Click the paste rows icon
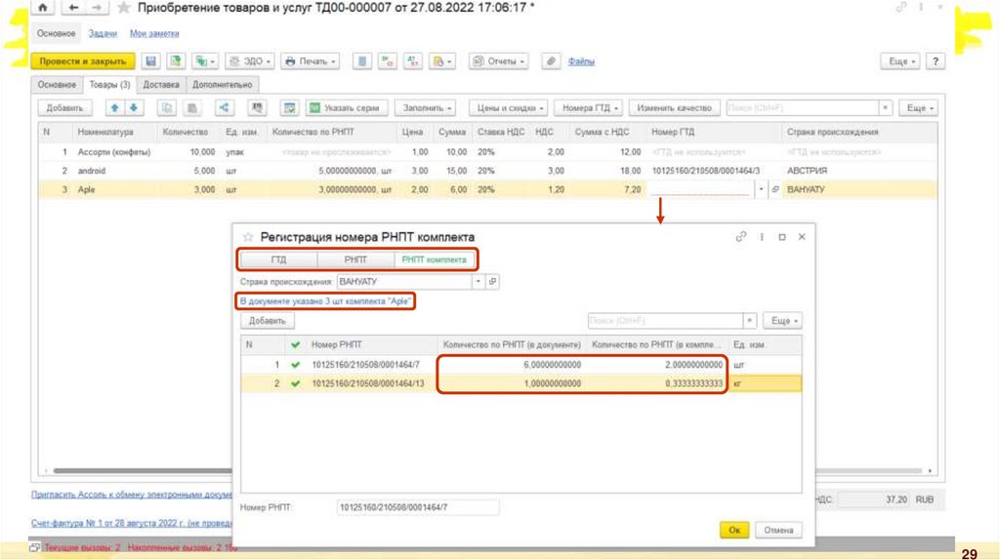The width and height of the screenshot is (1000, 560). [192, 107]
